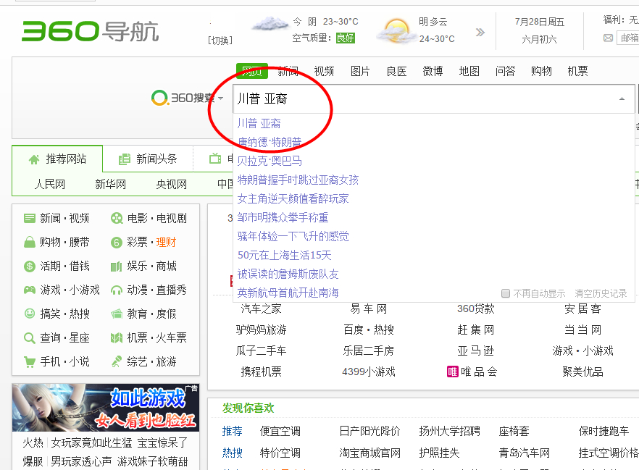Screen dimensions: 639x470
Task: Choose suggestion 邹市明携众拳手称重
Action: 283,217
